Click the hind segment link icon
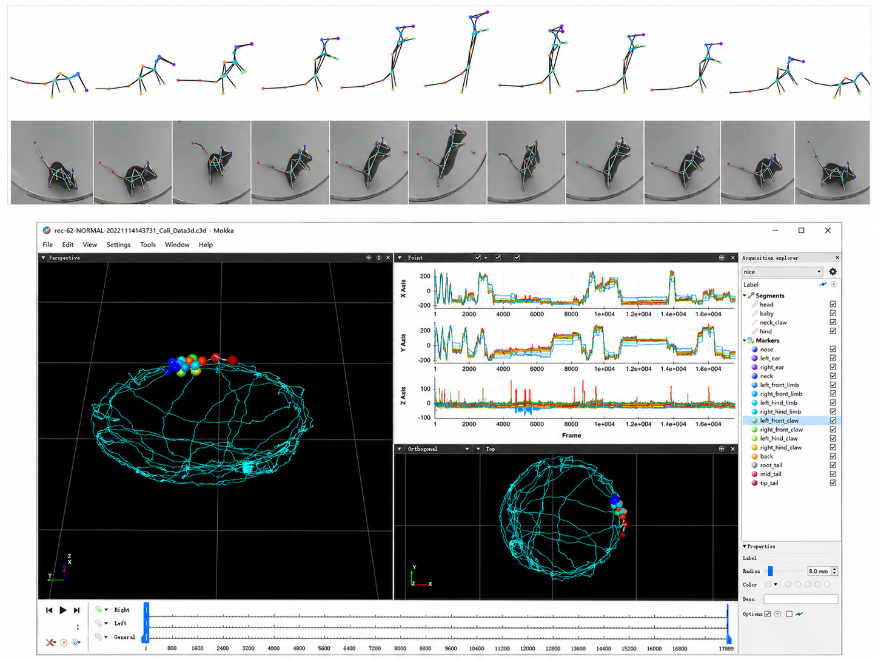Viewport: 878px width, 659px height. 754,331
